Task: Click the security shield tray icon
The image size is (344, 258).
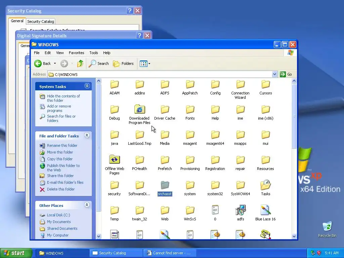Action: click(319, 253)
